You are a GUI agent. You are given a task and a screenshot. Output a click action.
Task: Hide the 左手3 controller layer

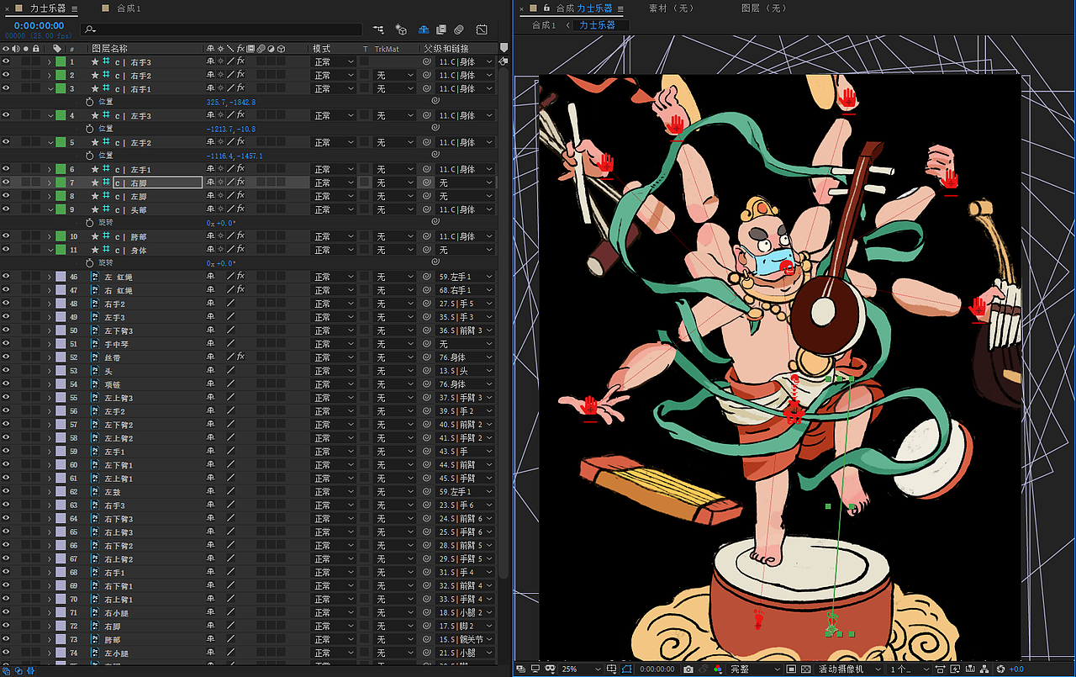point(6,115)
